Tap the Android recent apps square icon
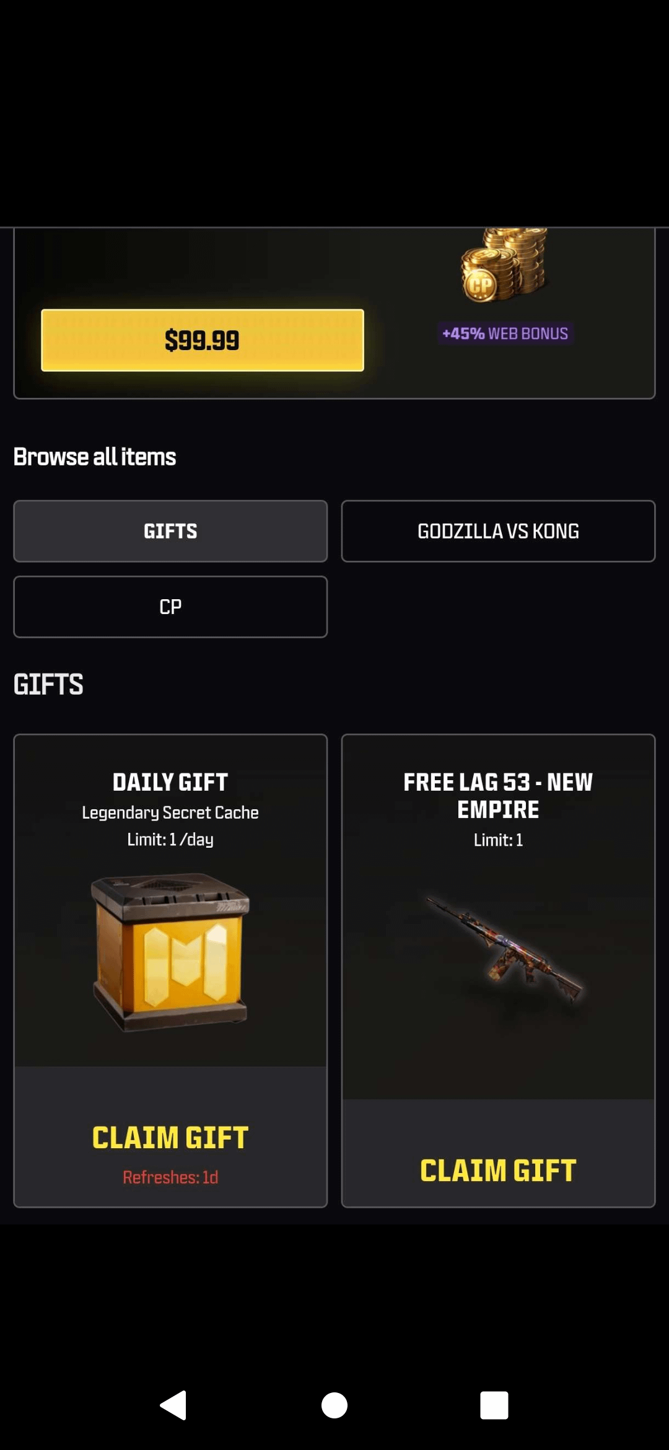 coord(494,1405)
